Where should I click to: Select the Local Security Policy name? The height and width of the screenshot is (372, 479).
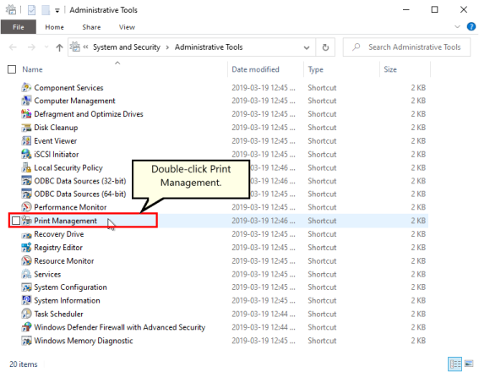coord(68,167)
